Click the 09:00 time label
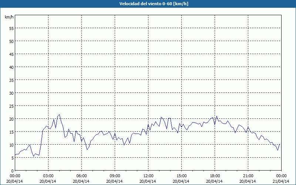The image size is (296, 185). (x=115, y=176)
